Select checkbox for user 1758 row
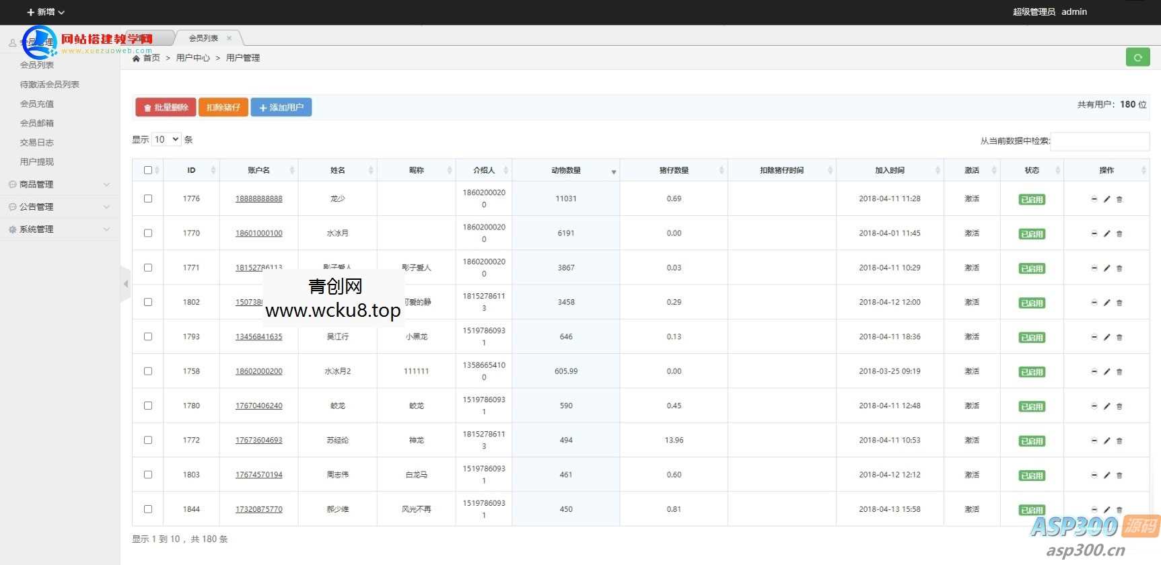Viewport: 1161px width, 565px height. click(x=148, y=371)
